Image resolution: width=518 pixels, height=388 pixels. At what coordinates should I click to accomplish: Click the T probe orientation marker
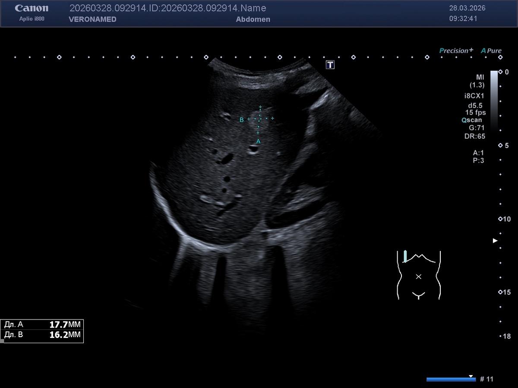coord(330,65)
